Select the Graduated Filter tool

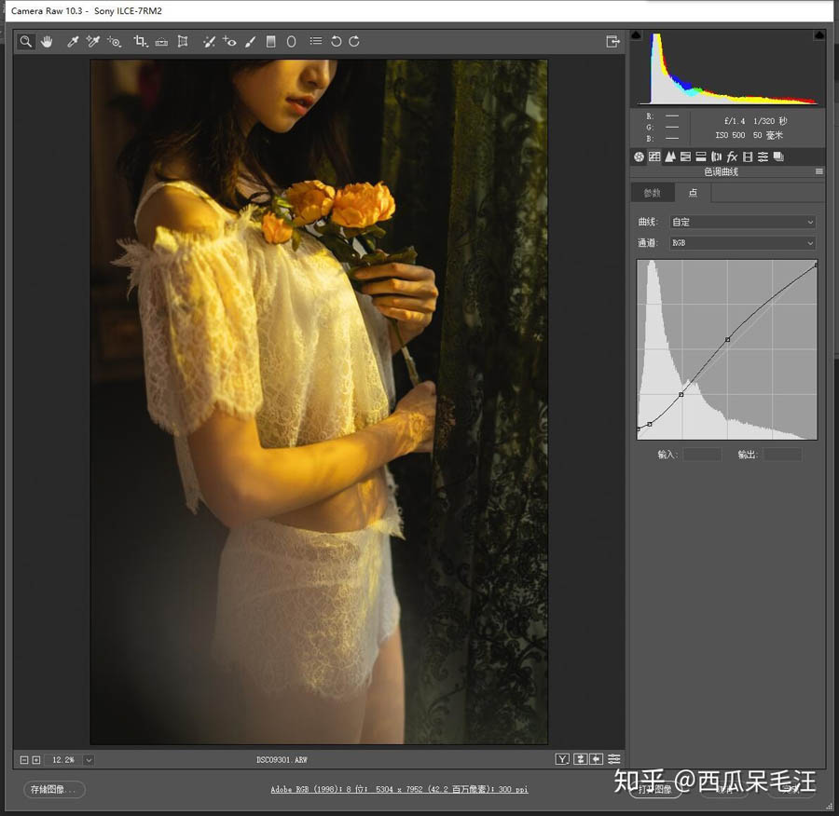pyautogui.click(x=270, y=41)
